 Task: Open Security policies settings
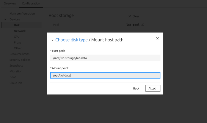click(20, 60)
